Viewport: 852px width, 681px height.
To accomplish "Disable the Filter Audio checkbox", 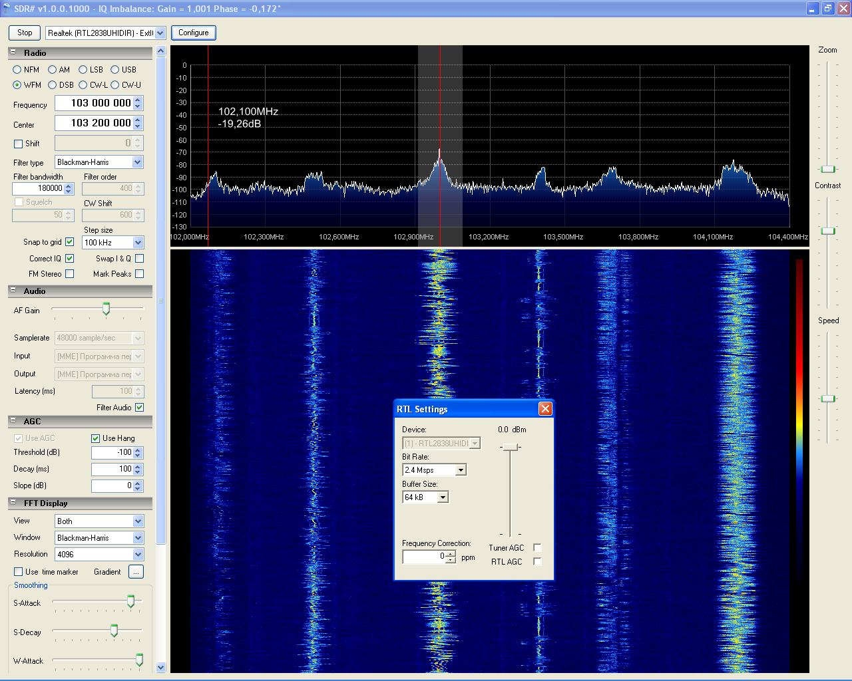I will point(139,408).
